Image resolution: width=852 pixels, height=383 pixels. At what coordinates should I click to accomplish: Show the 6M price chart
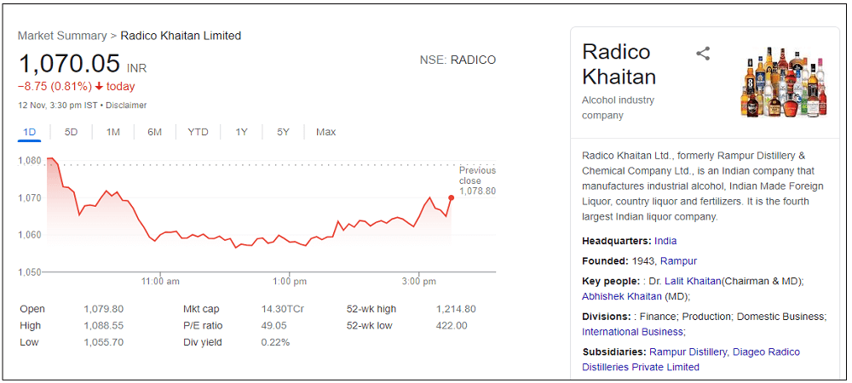[155, 132]
